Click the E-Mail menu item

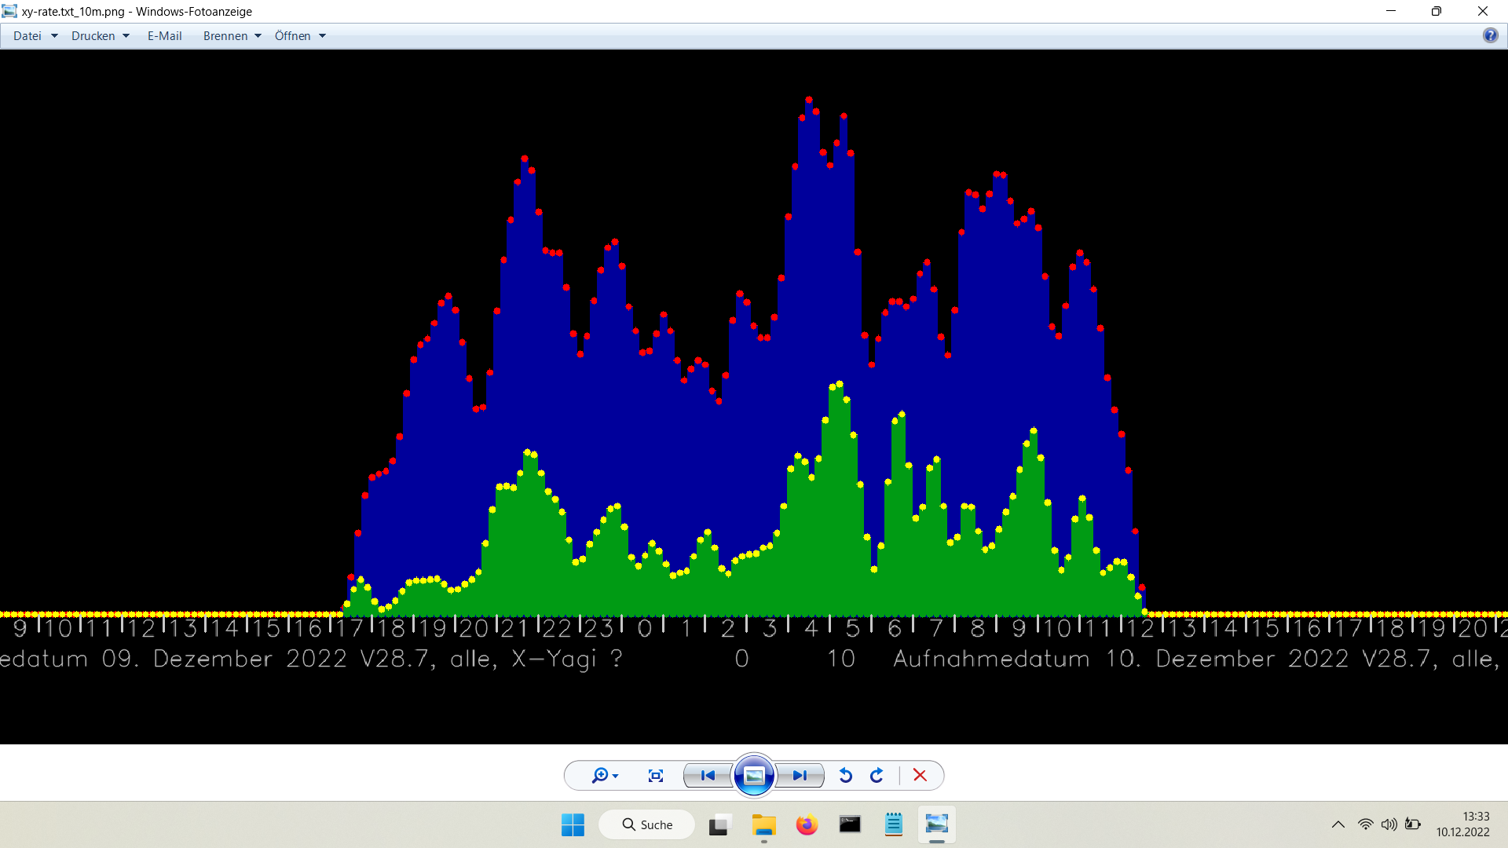pyautogui.click(x=165, y=36)
